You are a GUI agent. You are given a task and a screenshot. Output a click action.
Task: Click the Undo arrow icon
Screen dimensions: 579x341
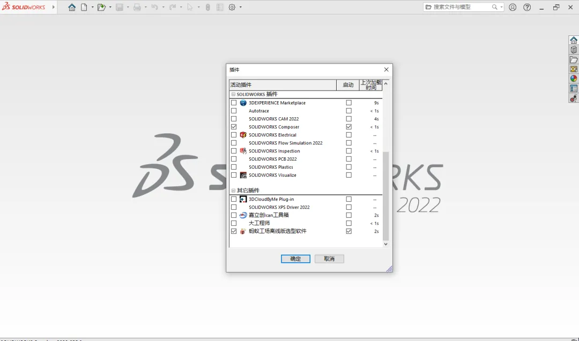(155, 7)
